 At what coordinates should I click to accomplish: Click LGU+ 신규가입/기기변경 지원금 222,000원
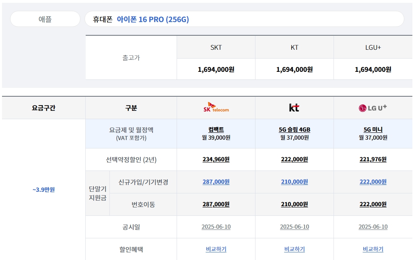pyautogui.click(x=373, y=182)
